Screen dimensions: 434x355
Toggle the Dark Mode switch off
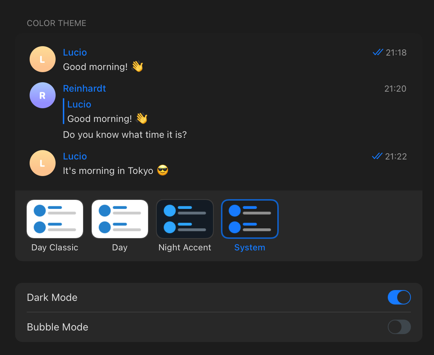[x=399, y=297]
